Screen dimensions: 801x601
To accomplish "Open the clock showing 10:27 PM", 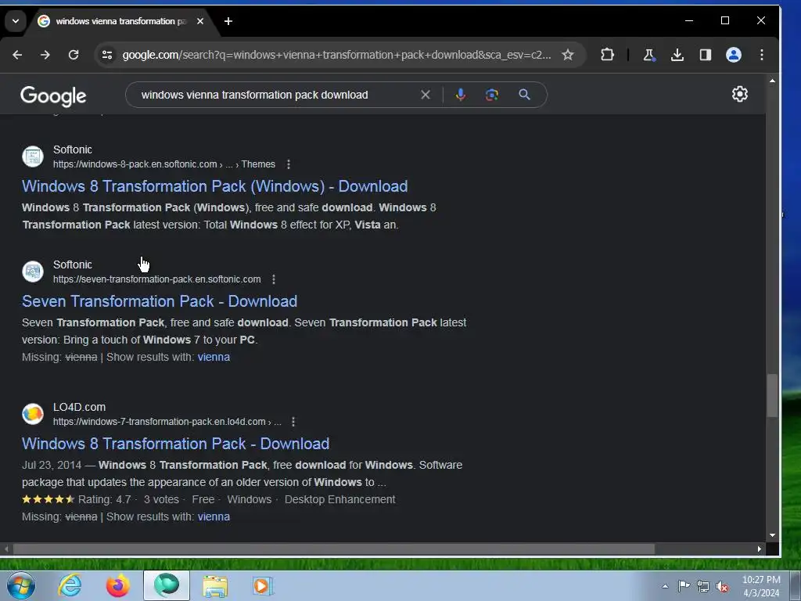I will coord(761,586).
